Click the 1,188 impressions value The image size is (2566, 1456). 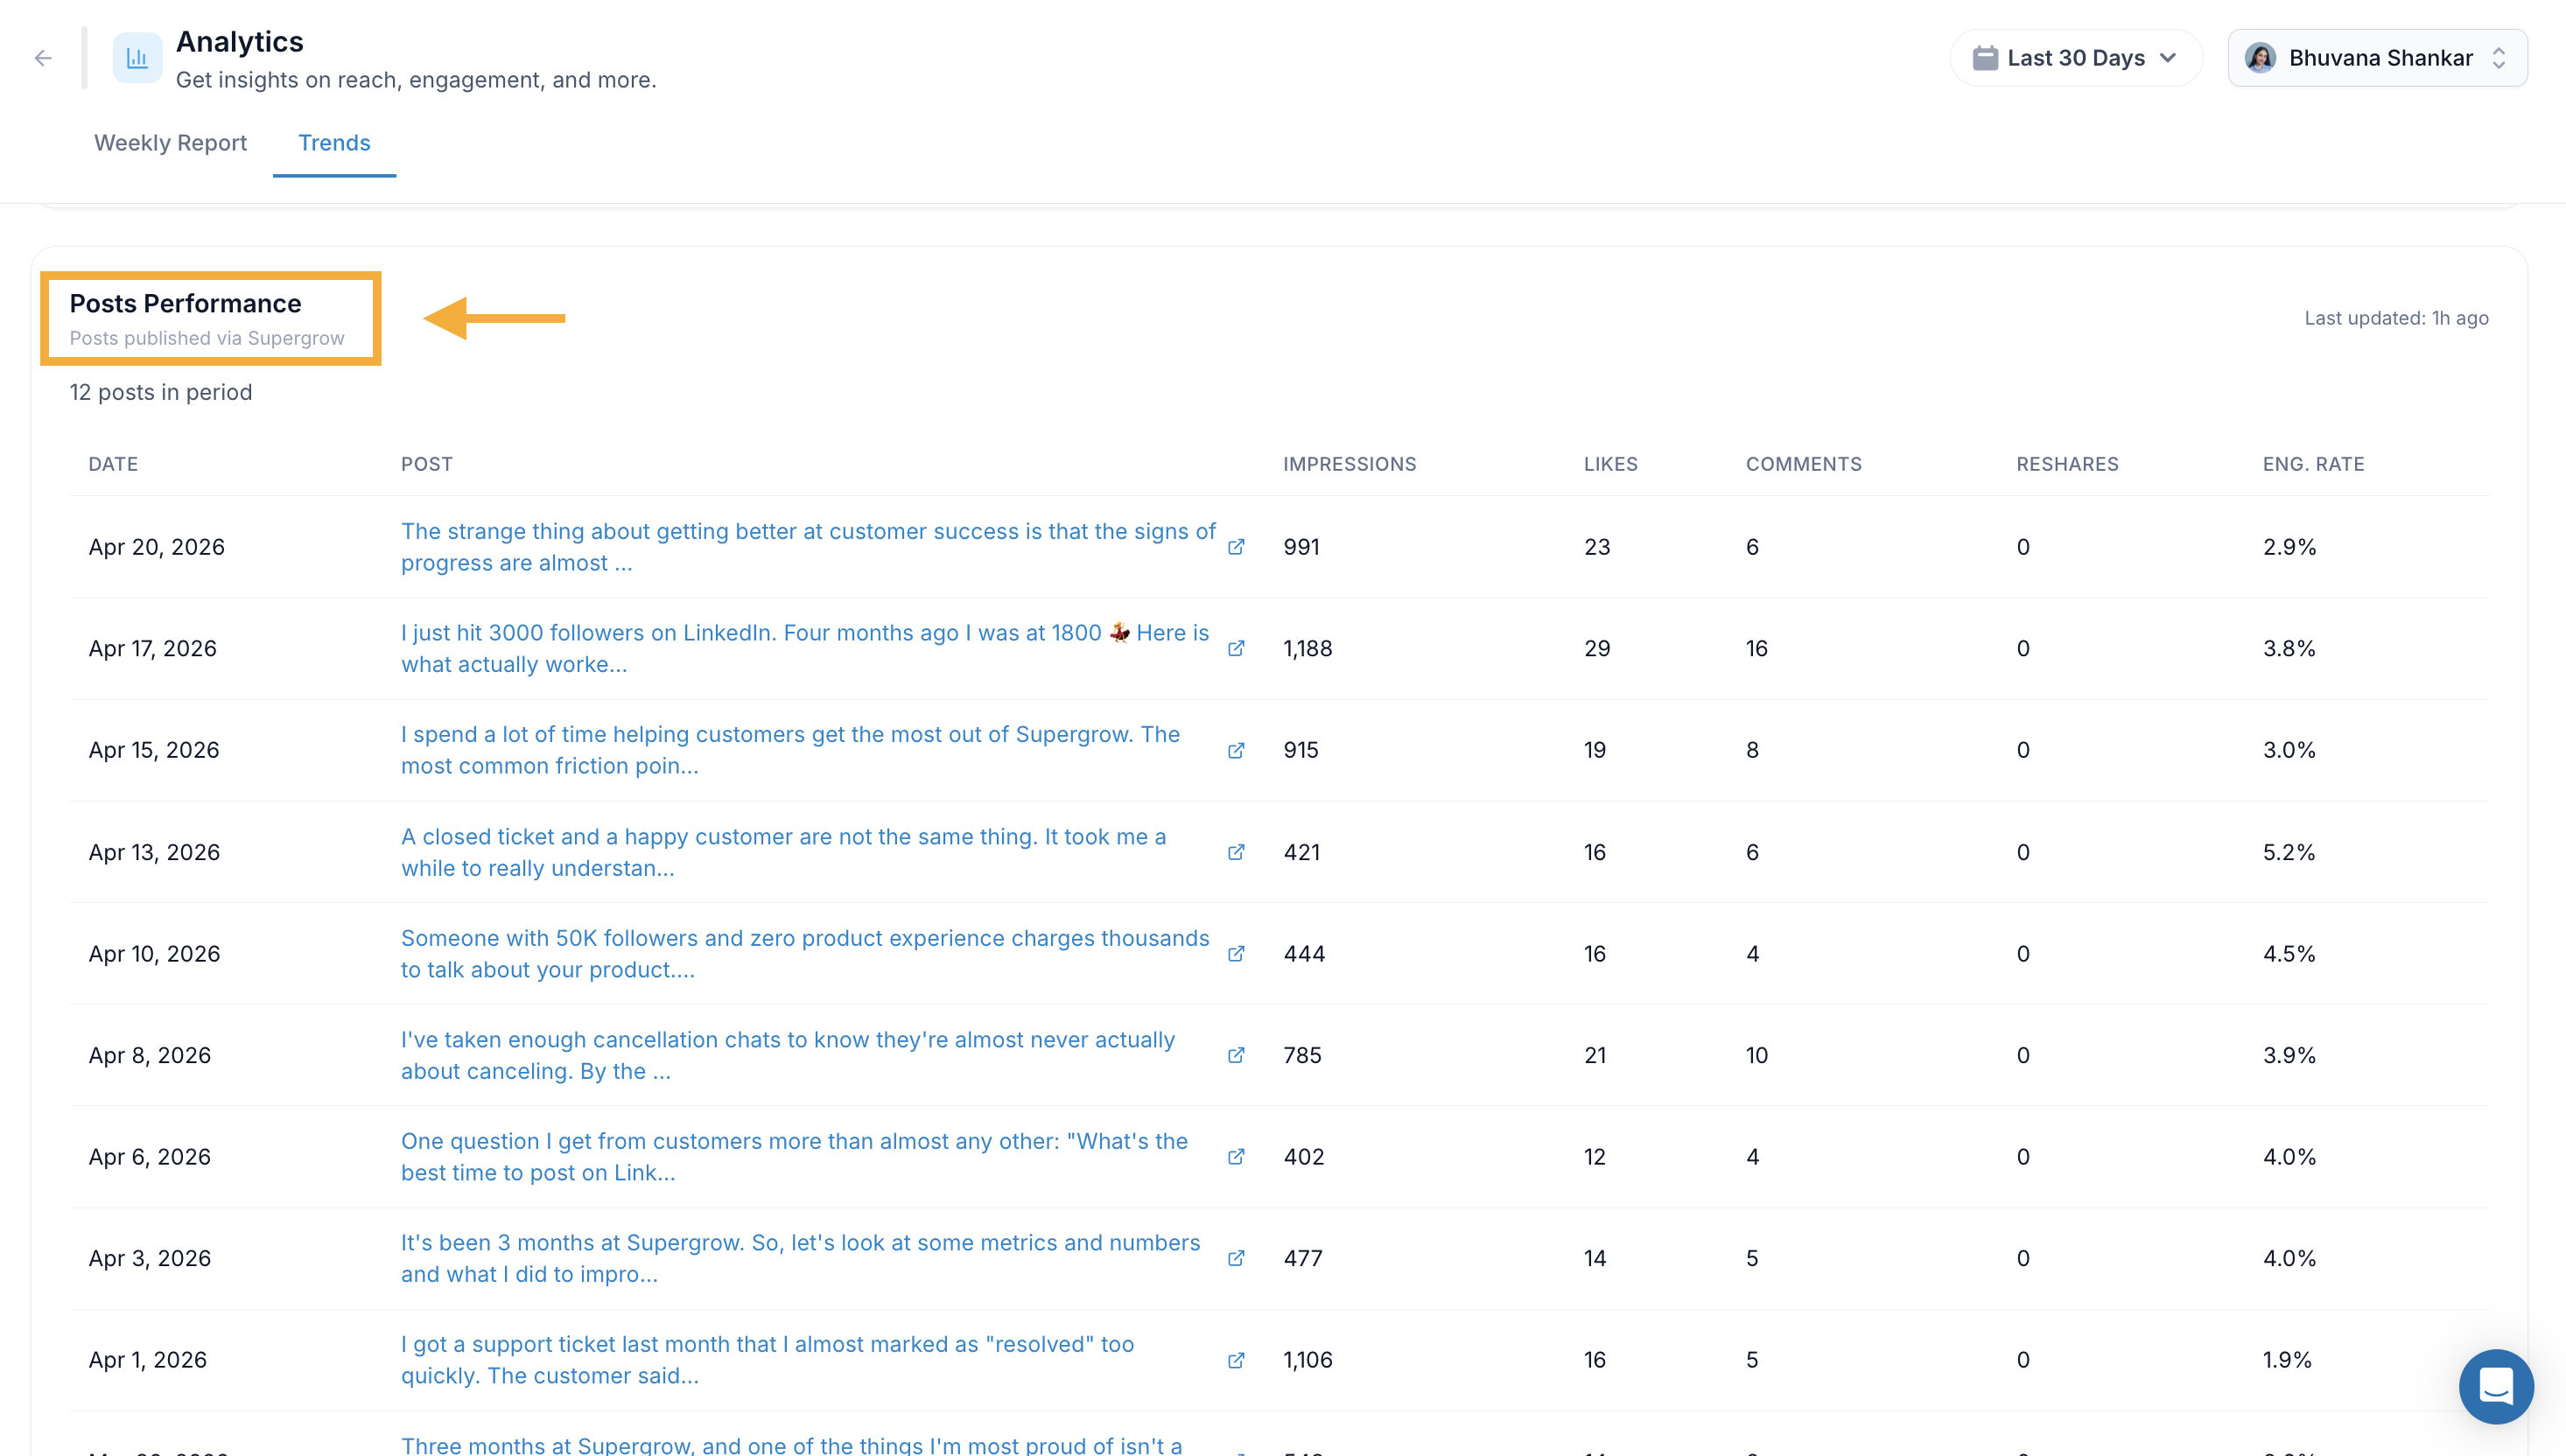(1307, 648)
